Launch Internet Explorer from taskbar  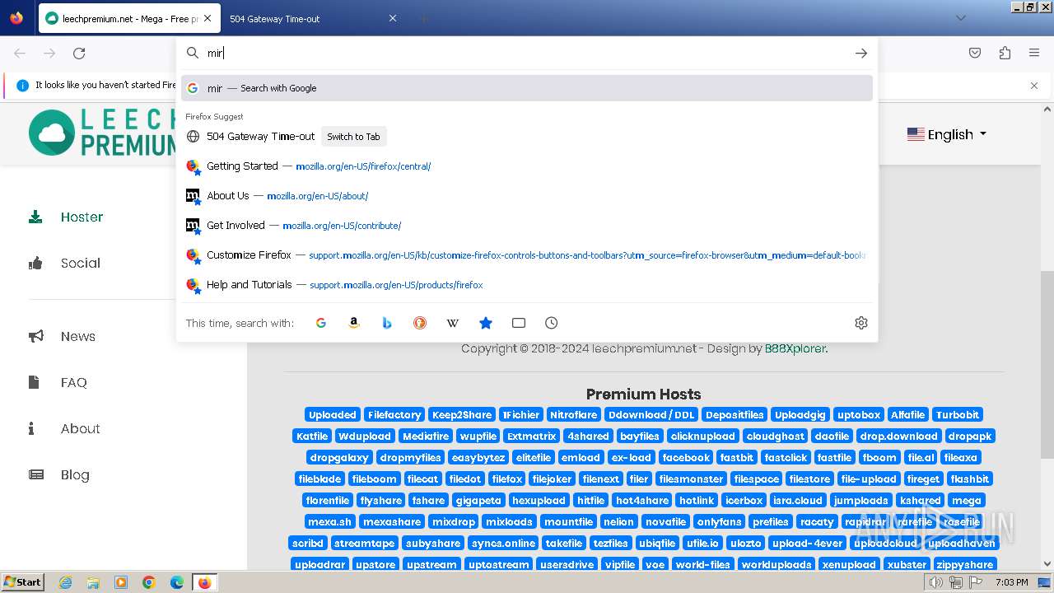point(66,582)
